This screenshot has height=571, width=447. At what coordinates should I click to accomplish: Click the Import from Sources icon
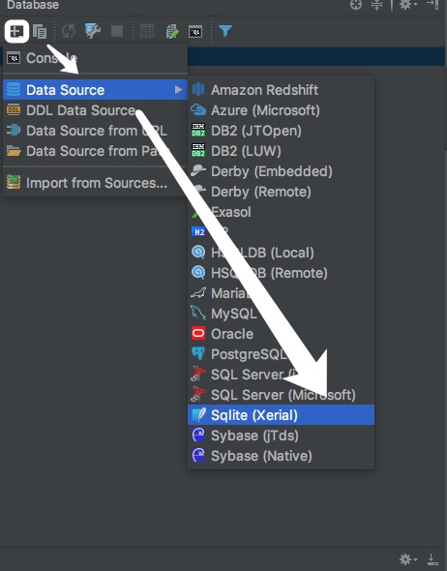tap(14, 182)
